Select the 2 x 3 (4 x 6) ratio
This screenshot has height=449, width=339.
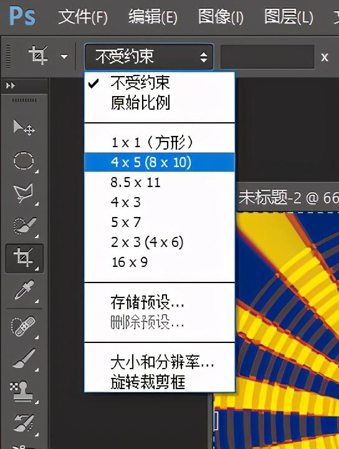(160, 242)
